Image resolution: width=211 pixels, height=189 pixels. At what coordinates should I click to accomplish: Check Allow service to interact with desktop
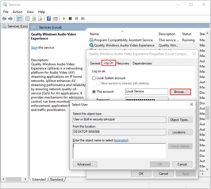coord(98,83)
